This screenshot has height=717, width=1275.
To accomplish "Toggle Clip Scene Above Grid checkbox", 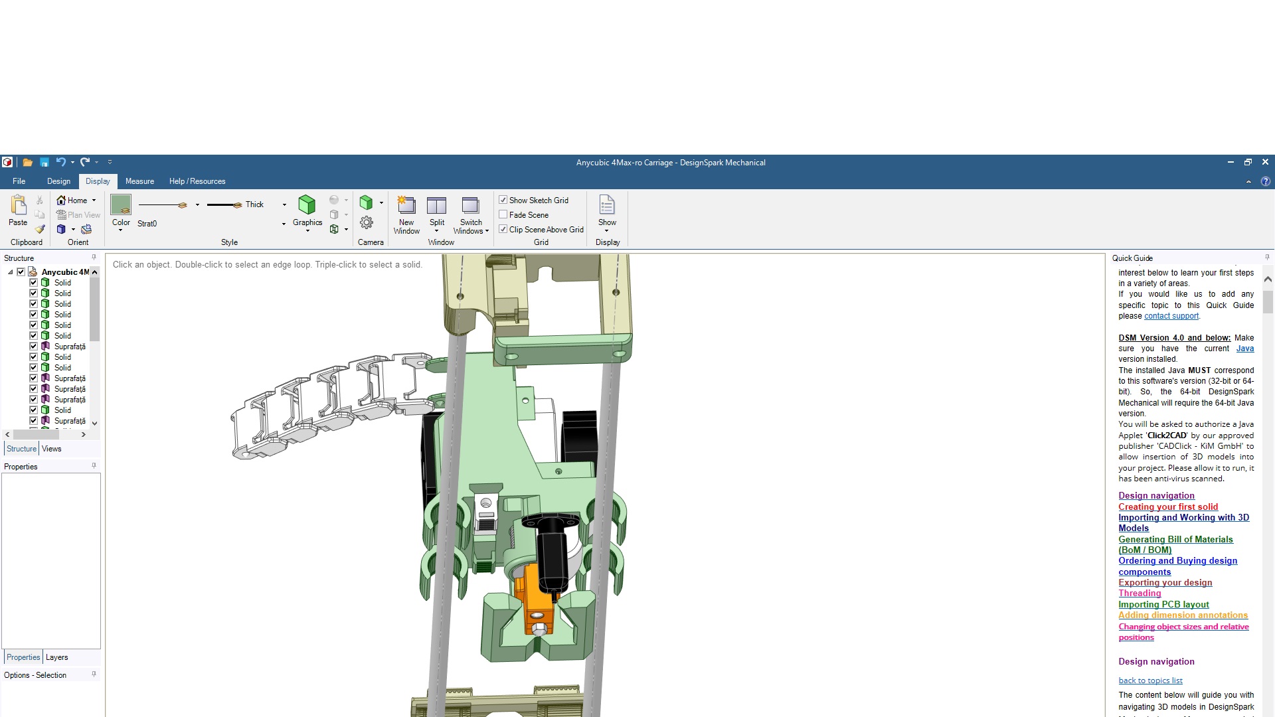I will 503,229.
